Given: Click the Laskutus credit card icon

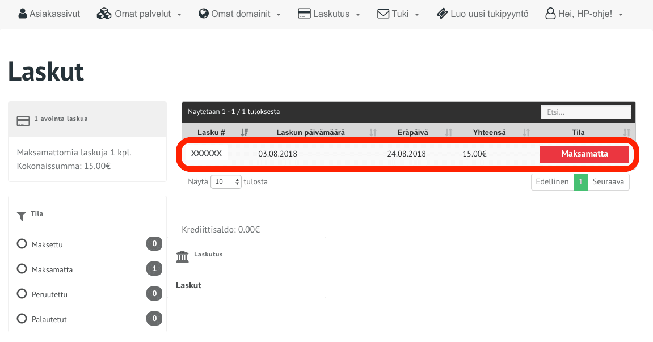Looking at the screenshot, I should (x=304, y=14).
